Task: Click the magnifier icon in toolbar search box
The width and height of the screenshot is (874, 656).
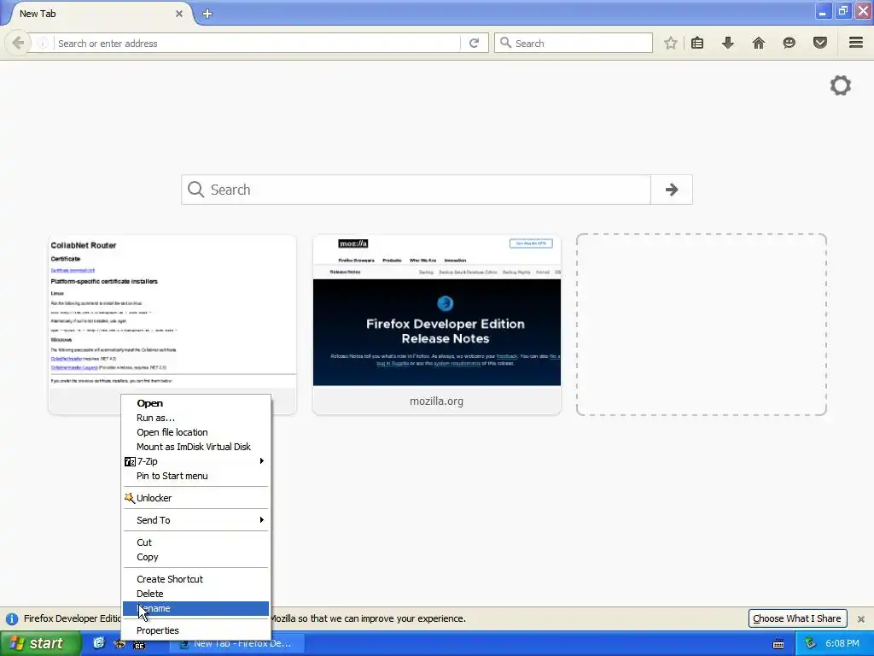Action: 505,43
